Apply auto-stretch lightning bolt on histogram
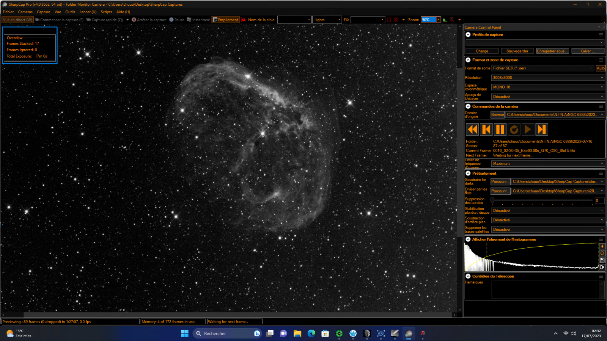Screen dimensions: 607x341 pyautogui.click(x=602, y=246)
